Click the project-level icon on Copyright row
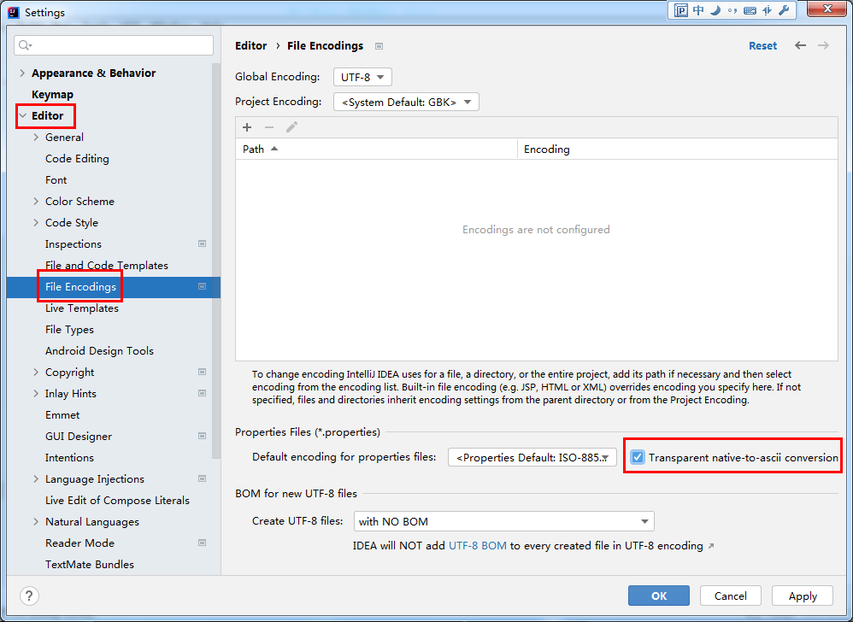 (203, 372)
